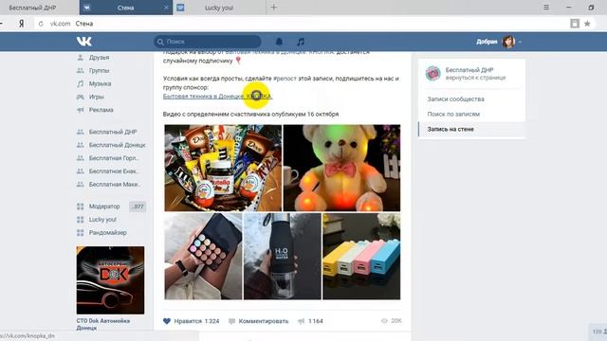This screenshot has width=607, height=341.
Task: Click the #репост hashtag
Action: tap(285, 79)
